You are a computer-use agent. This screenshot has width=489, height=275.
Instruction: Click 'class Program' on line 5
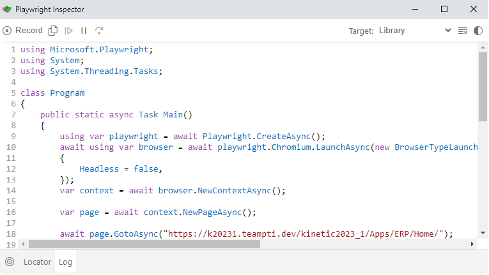pyautogui.click(x=52, y=93)
